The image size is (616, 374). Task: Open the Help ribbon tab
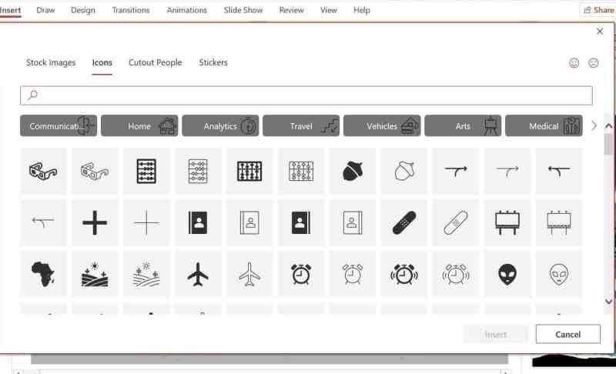pos(361,10)
